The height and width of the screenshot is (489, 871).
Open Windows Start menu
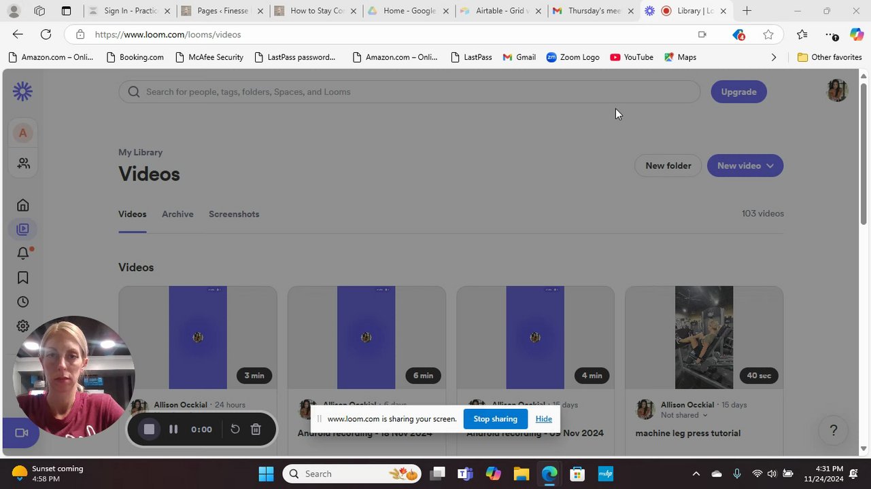266,474
